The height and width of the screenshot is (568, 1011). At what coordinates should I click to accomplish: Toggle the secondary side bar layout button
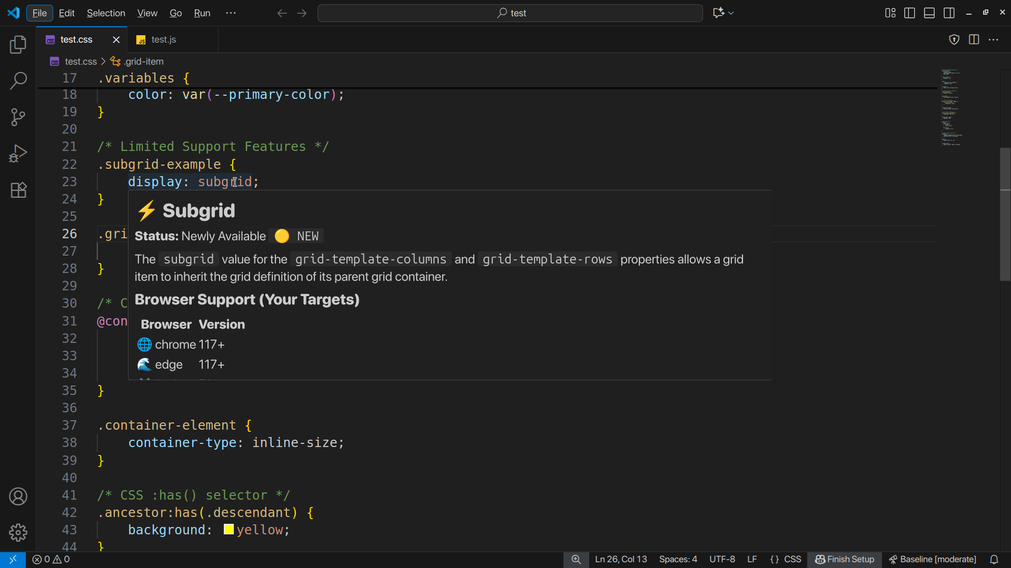point(949,13)
